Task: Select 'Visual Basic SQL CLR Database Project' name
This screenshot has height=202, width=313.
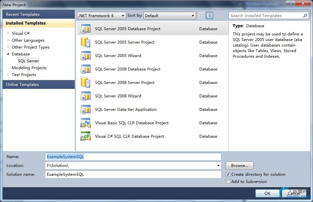Action: [132, 123]
